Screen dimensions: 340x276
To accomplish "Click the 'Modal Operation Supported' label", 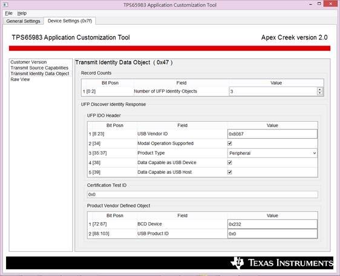I will pos(165,143).
